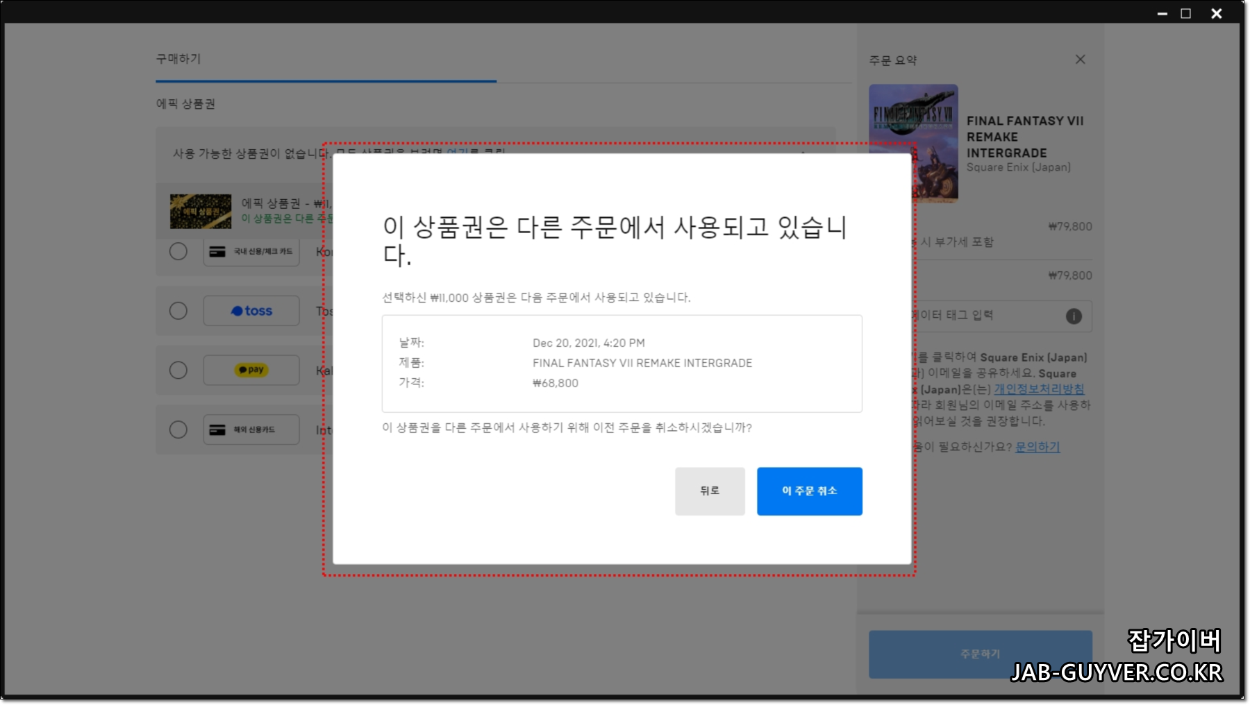Click product name FINAL FANTASY VII REMAKE INTERGRADE in dialog
This screenshot has height=705, width=1250.
tap(642, 363)
